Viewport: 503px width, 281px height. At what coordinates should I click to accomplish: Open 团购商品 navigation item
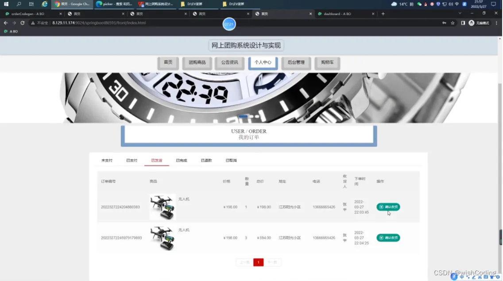[x=197, y=62]
